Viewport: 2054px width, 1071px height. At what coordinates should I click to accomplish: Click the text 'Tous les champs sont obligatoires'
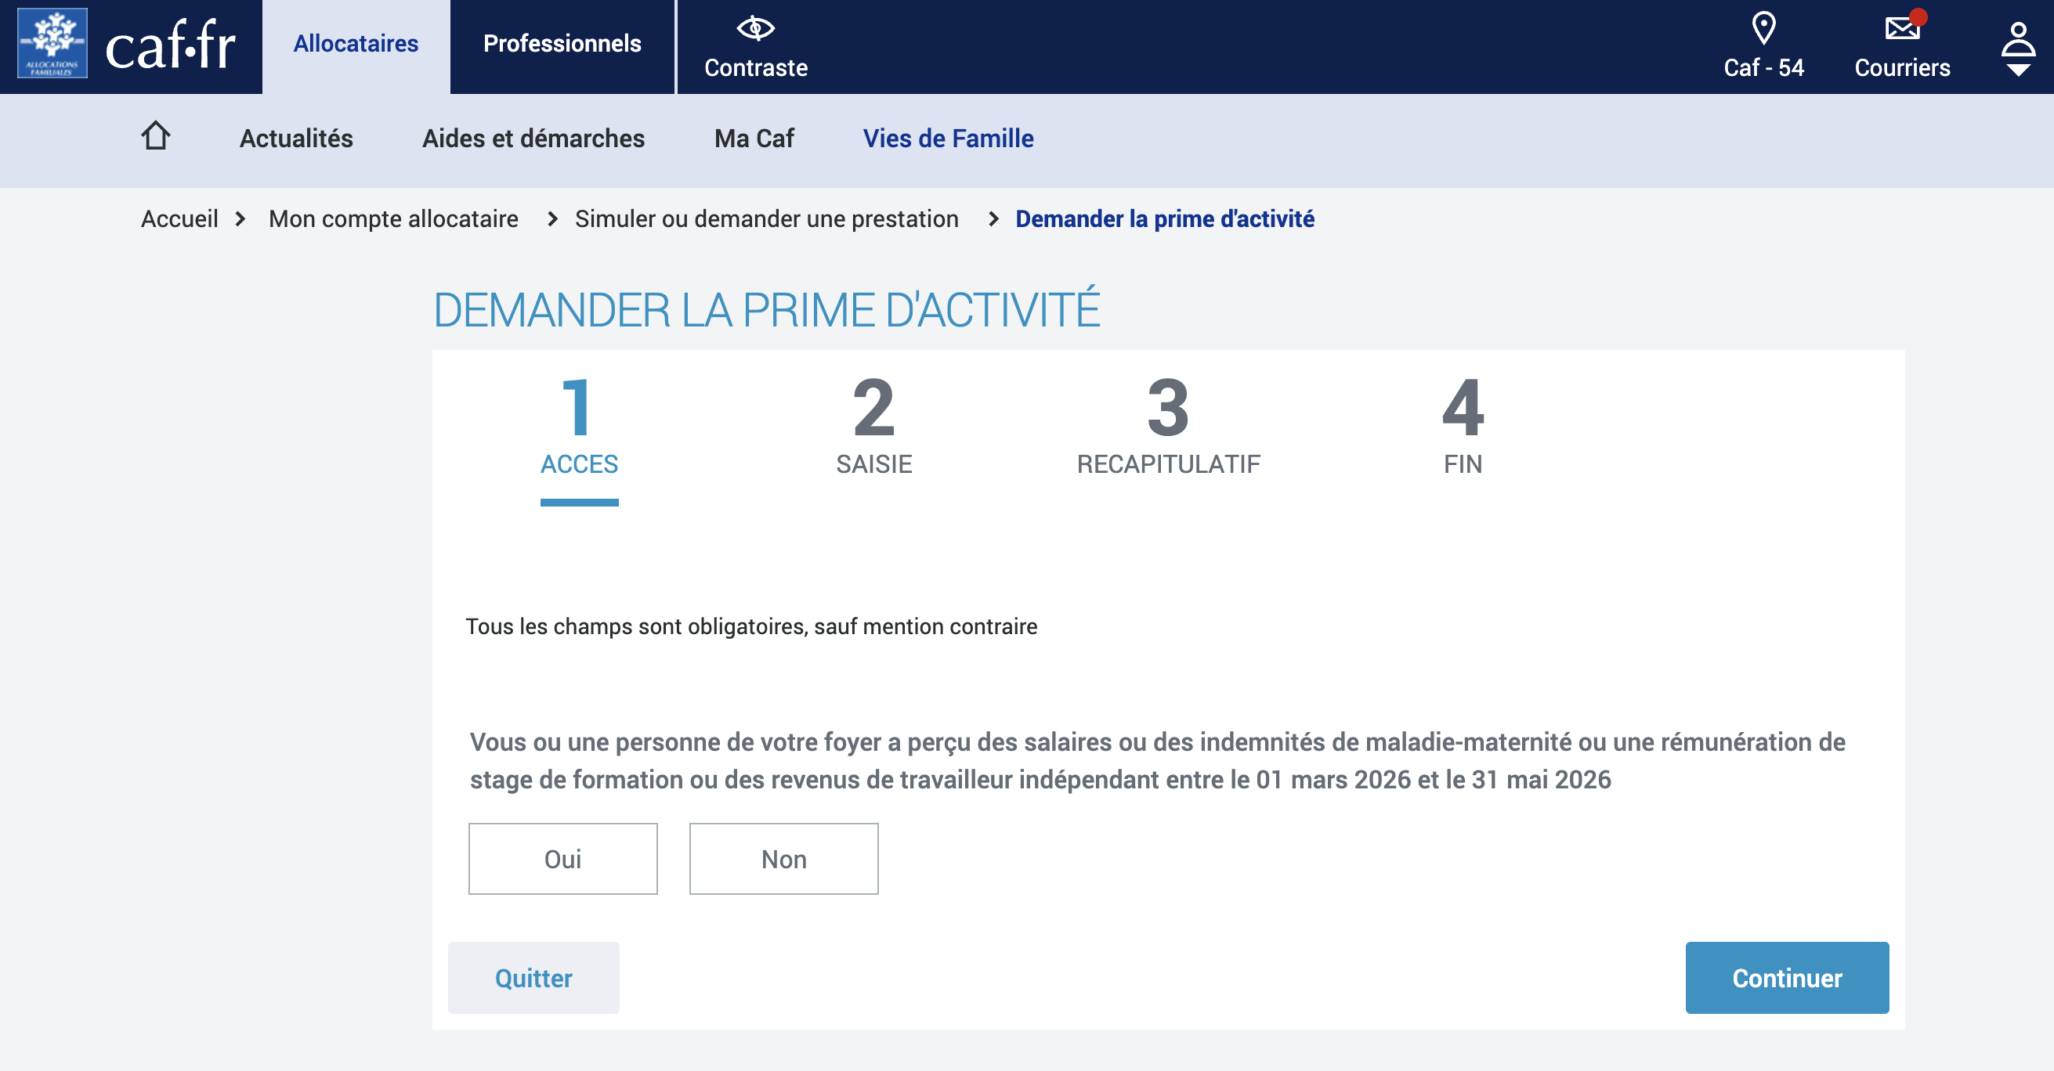pyautogui.click(x=635, y=627)
